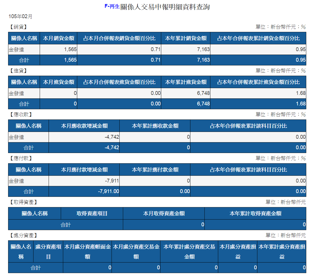The width and height of the screenshot is (323, 276).
Task: Click 占本年合併報表累計銷貨金額百分比 header
Action: point(258,38)
